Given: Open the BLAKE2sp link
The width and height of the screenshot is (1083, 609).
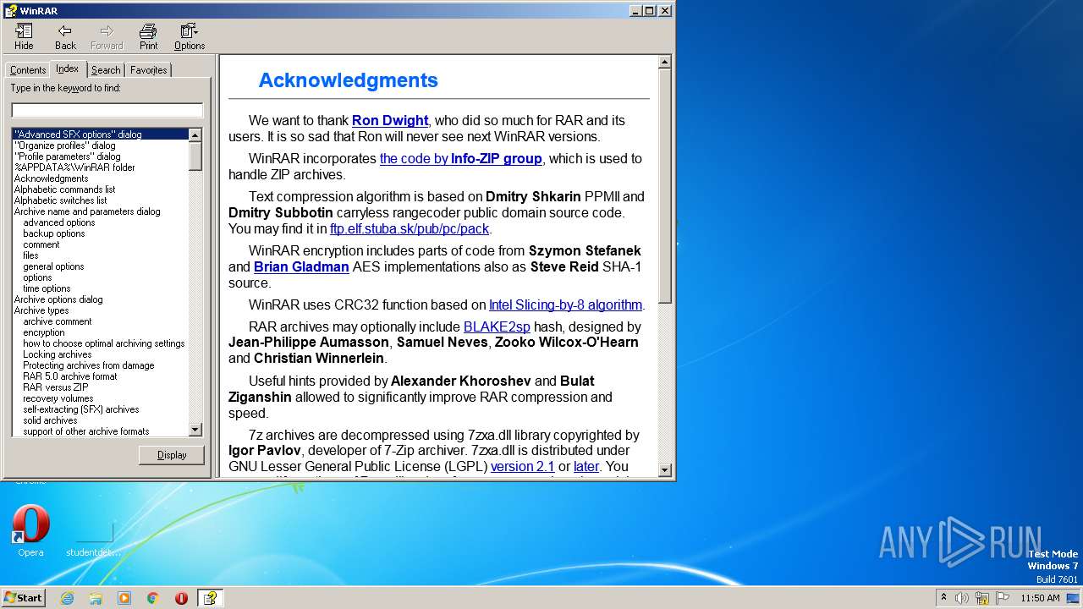Looking at the screenshot, I should [x=497, y=326].
